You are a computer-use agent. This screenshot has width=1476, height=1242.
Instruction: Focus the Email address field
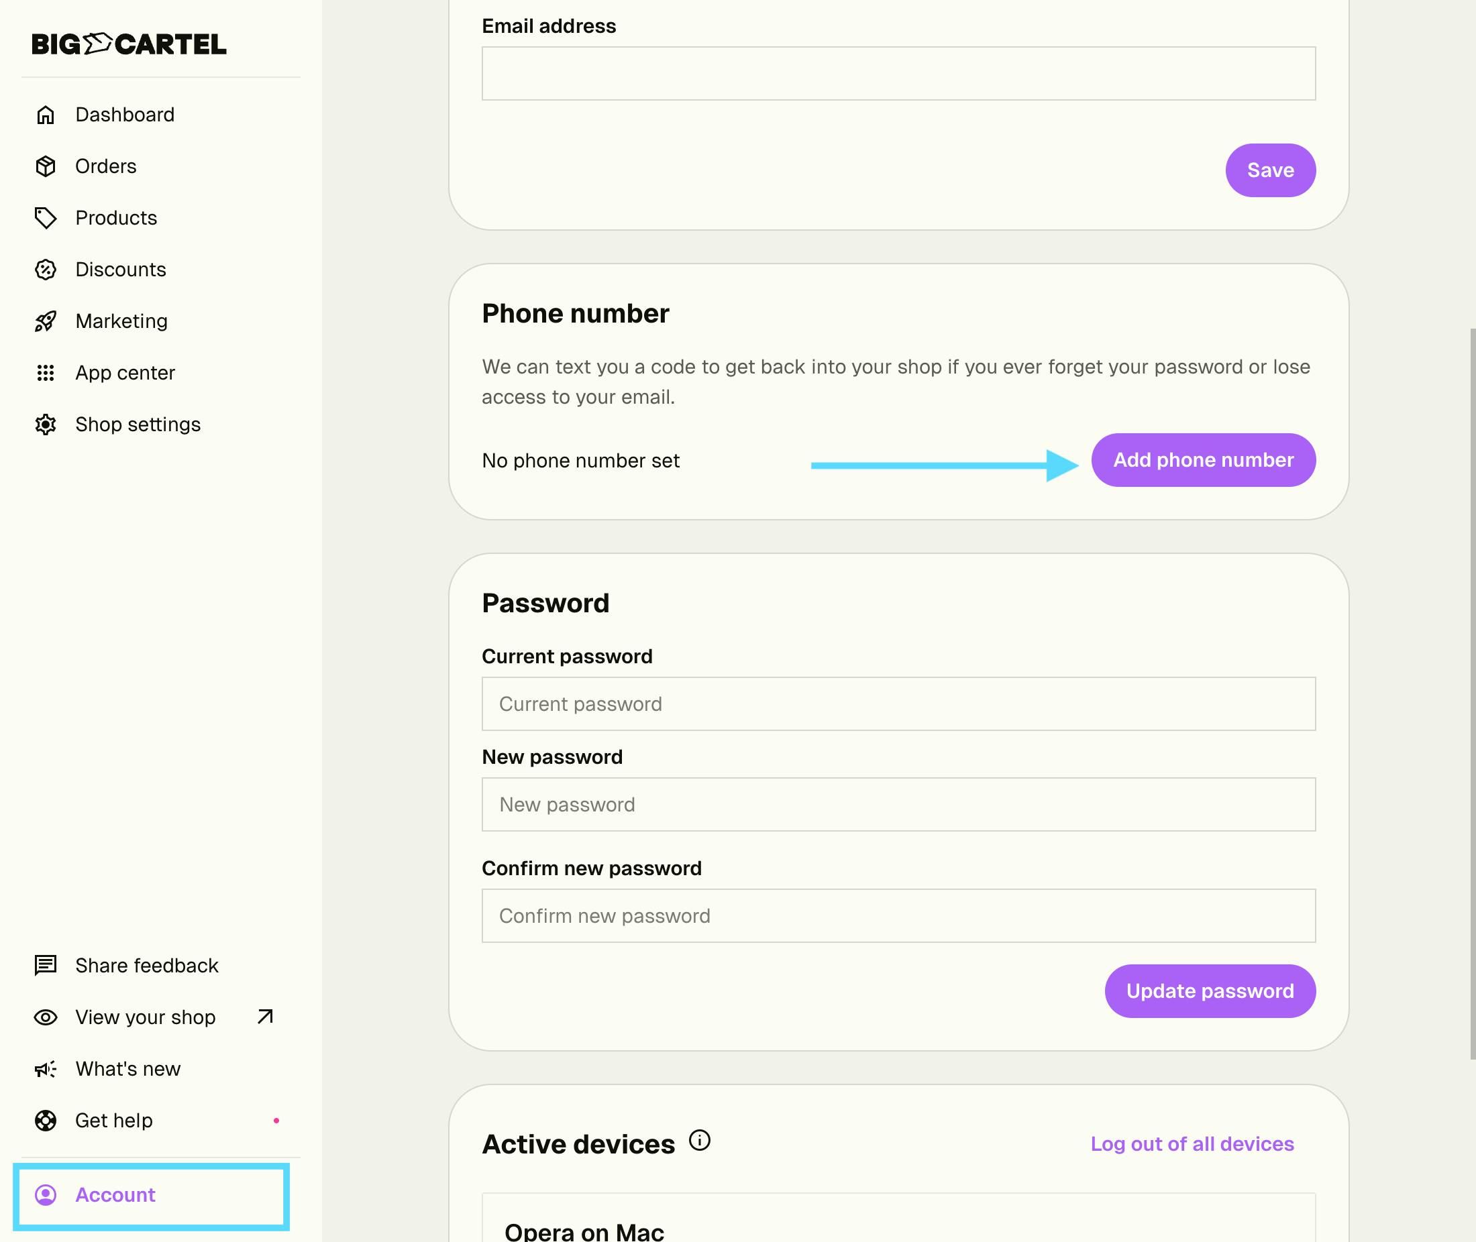click(898, 74)
